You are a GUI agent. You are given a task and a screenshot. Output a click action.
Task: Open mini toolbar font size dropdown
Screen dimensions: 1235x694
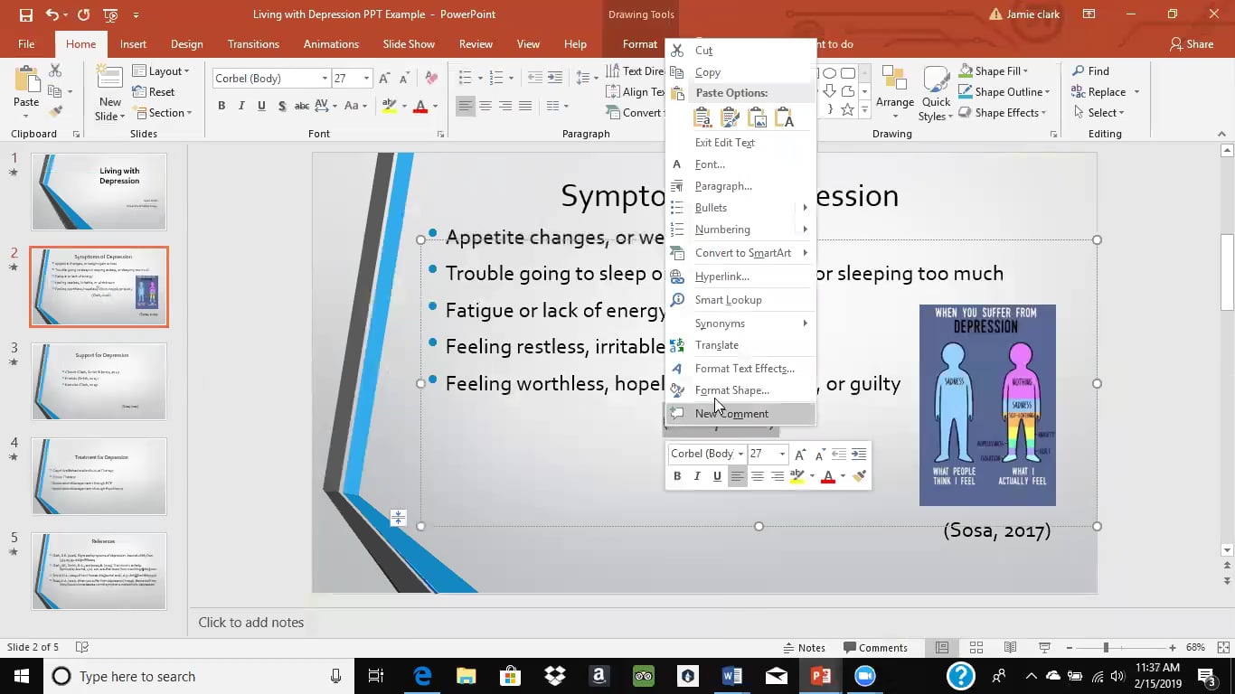coord(782,454)
